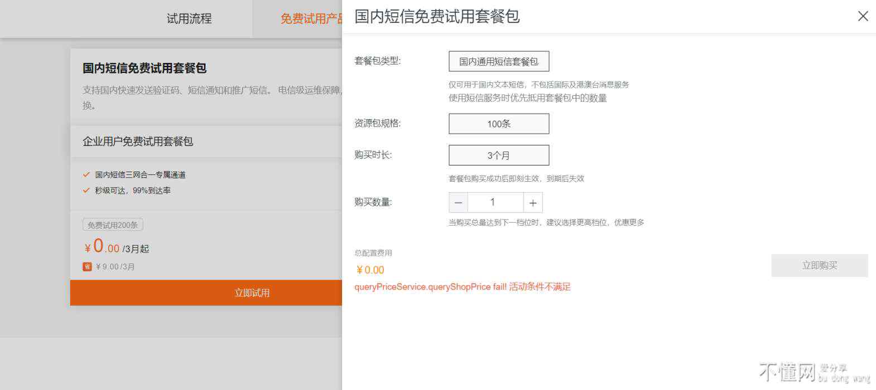Click the 企业用户免费试用套餐包 header
This screenshot has width=876, height=390.
pyautogui.click(x=138, y=142)
